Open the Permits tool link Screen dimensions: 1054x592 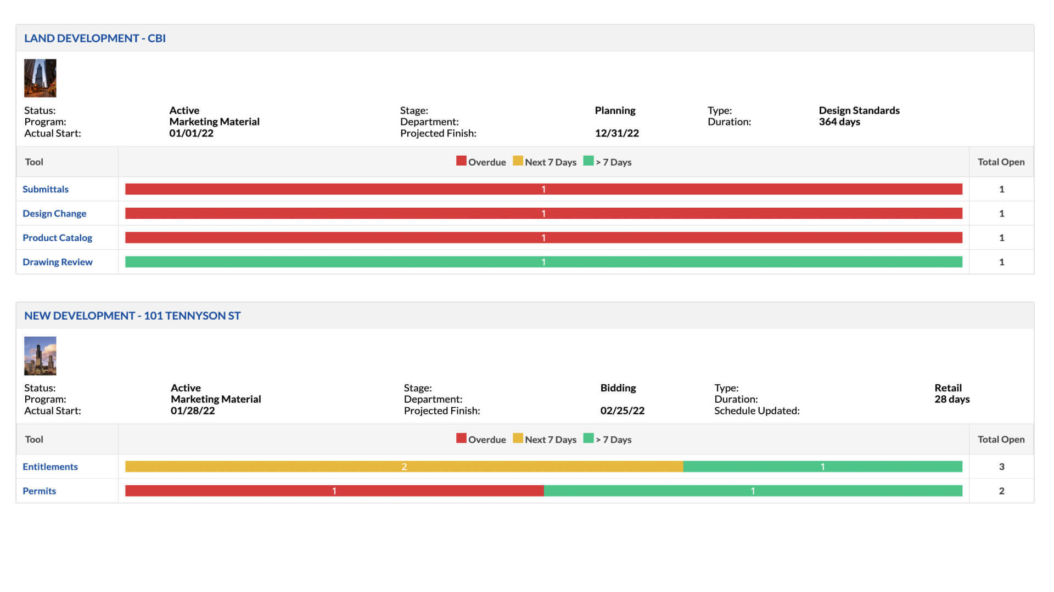[x=39, y=491]
